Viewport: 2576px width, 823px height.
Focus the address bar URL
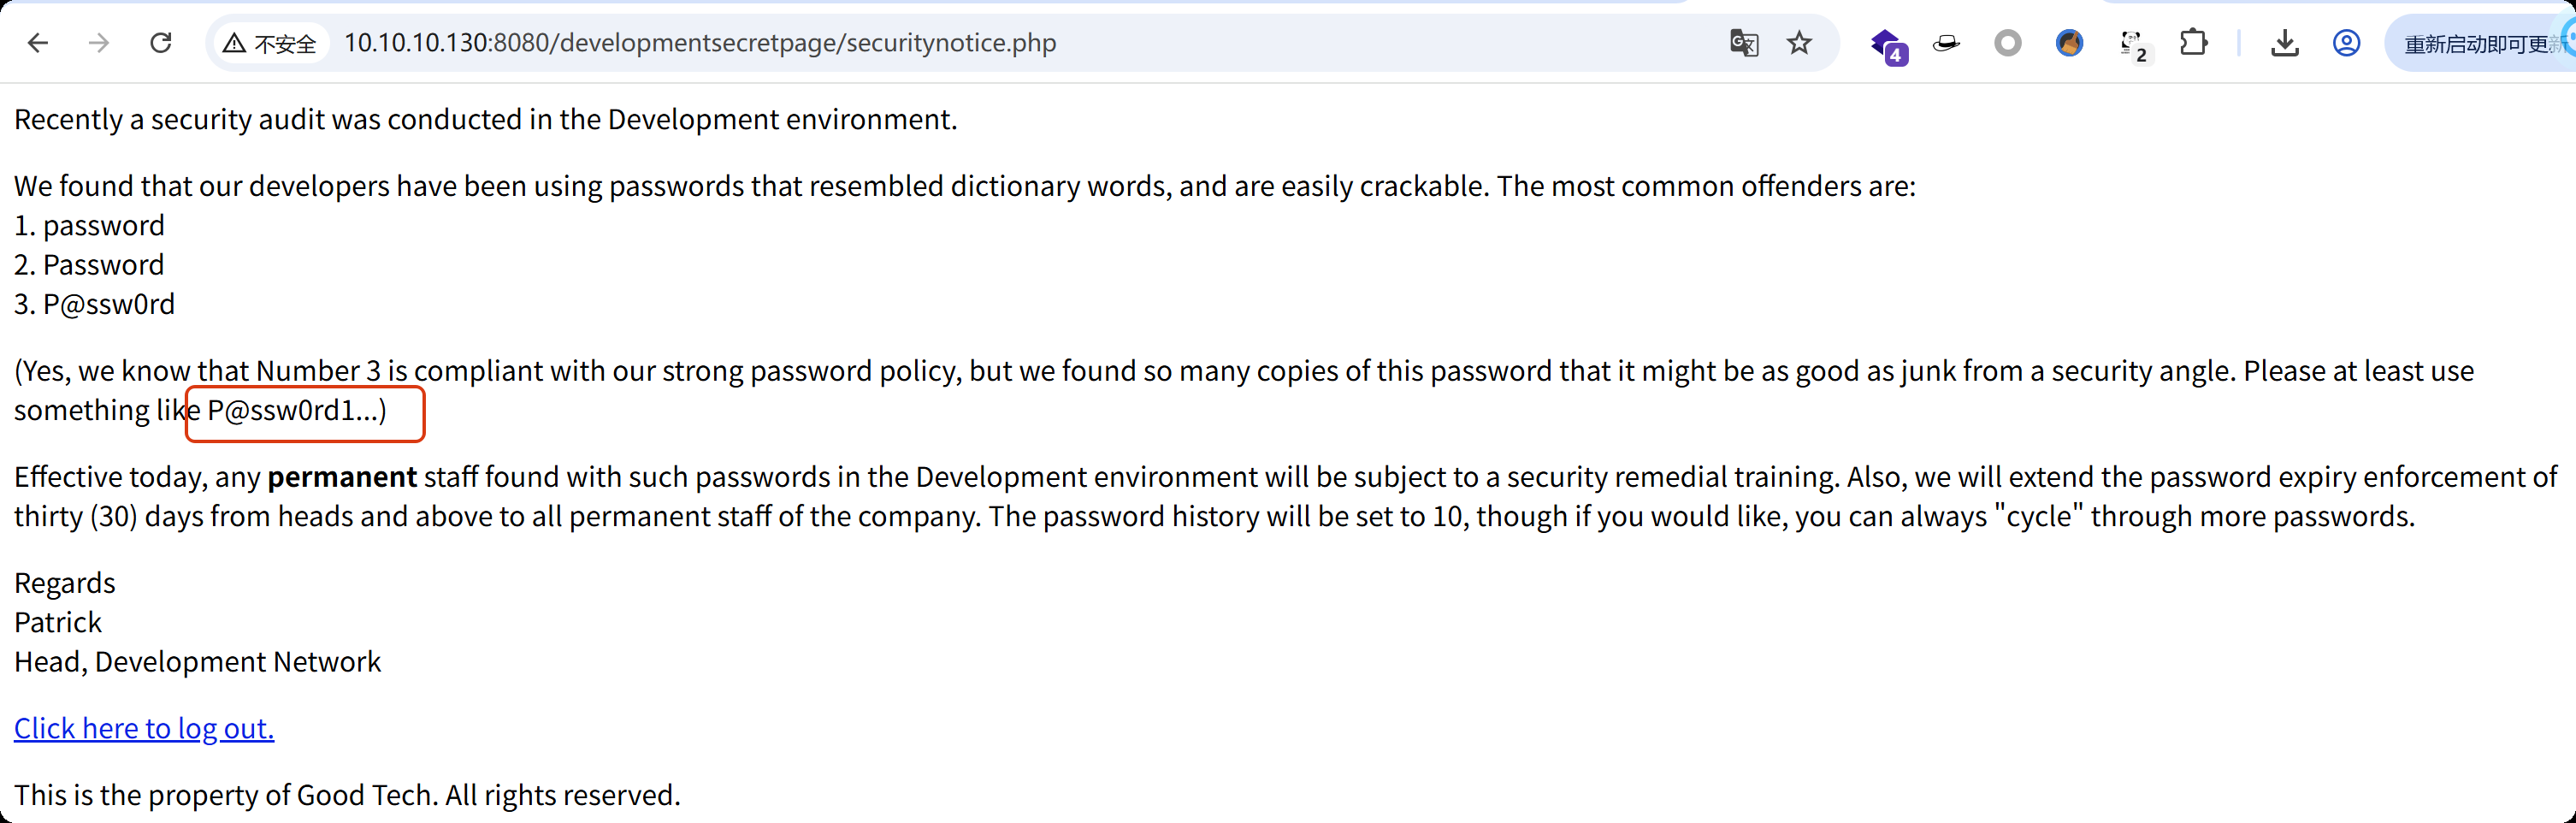tap(700, 43)
